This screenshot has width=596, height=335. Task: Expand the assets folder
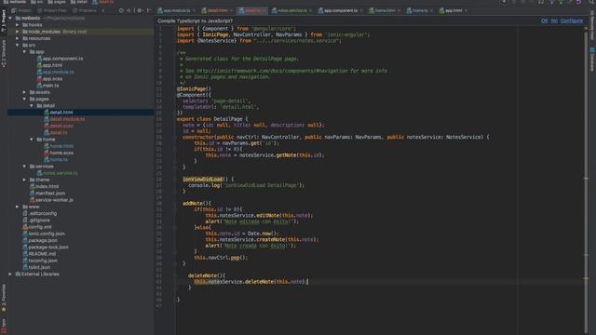(x=25, y=92)
